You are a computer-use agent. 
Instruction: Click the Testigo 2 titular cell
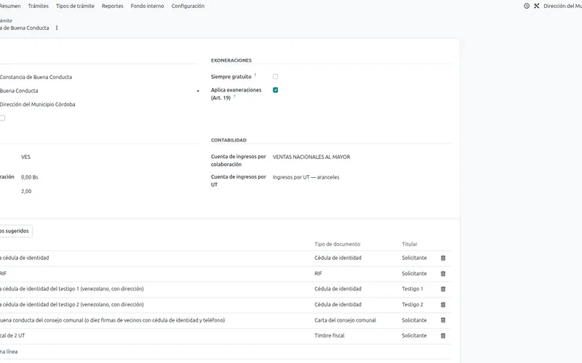coord(412,304)
